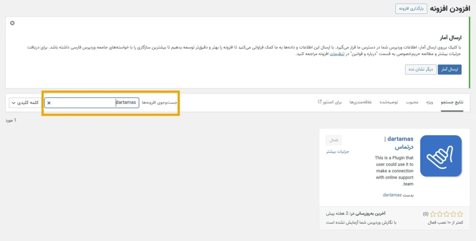The width and height of the screenshot is (476, 241).
Task: Click the جست‌وجوی افزونه‌ها label
Action: pyautogui.click(x=160, y=102)
